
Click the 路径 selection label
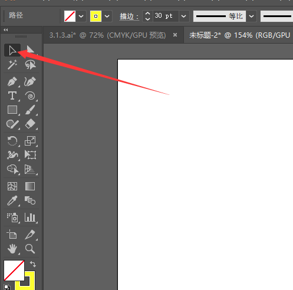tap(16, 15)
